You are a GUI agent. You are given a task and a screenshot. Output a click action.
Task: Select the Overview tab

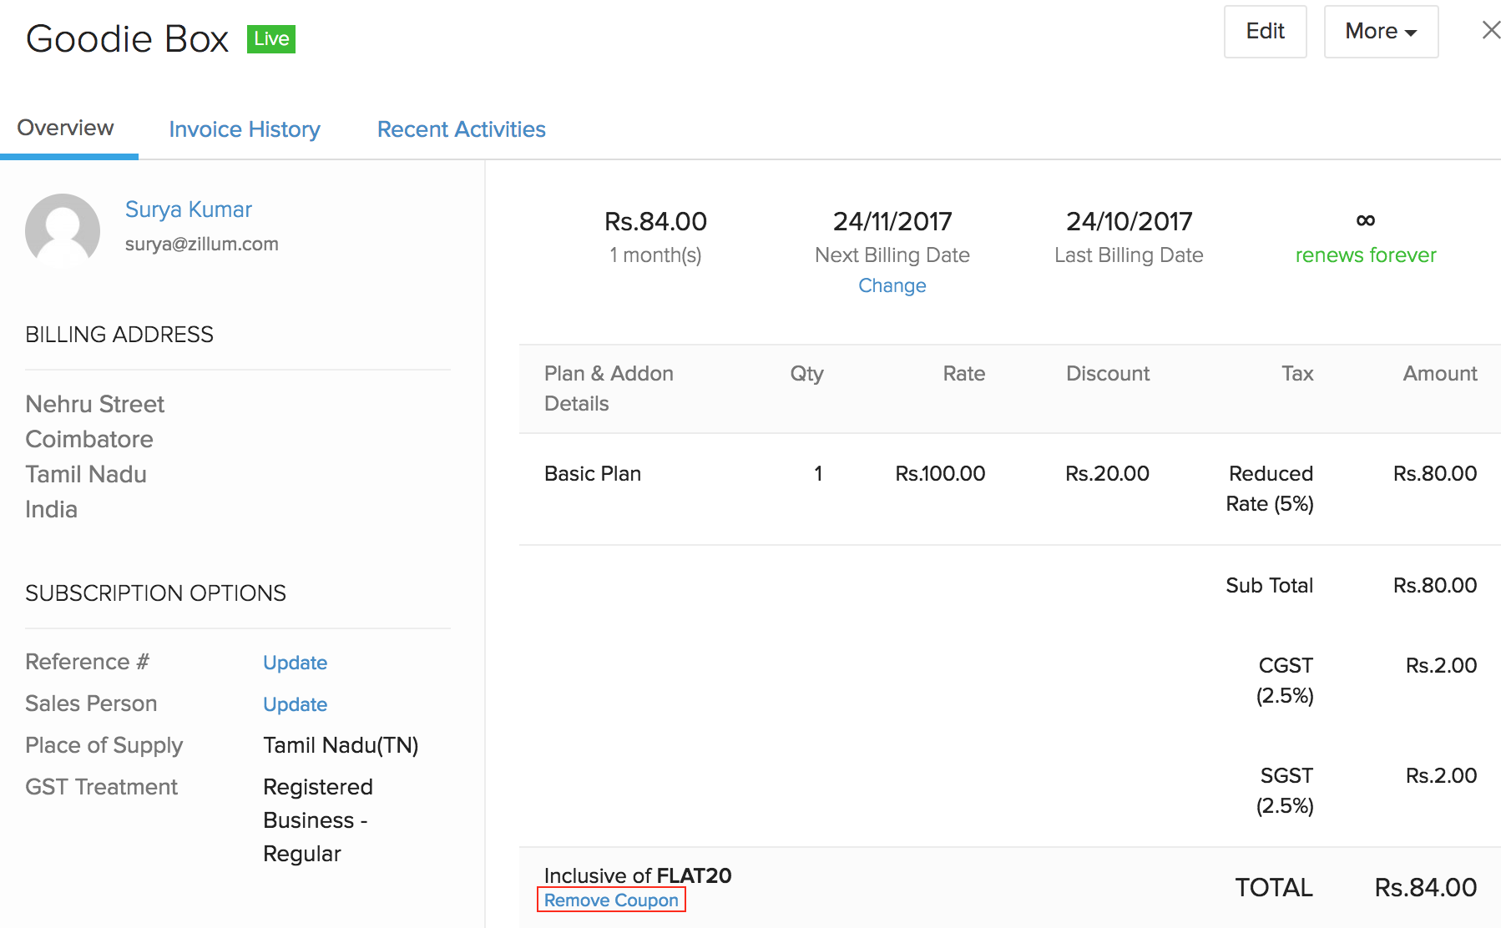click(66, 128)
